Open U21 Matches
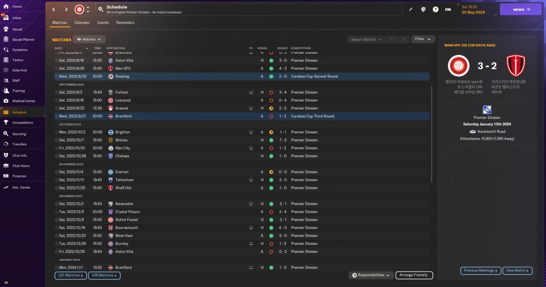Viewport: 546px width, 287px height. tap(71, 275)
